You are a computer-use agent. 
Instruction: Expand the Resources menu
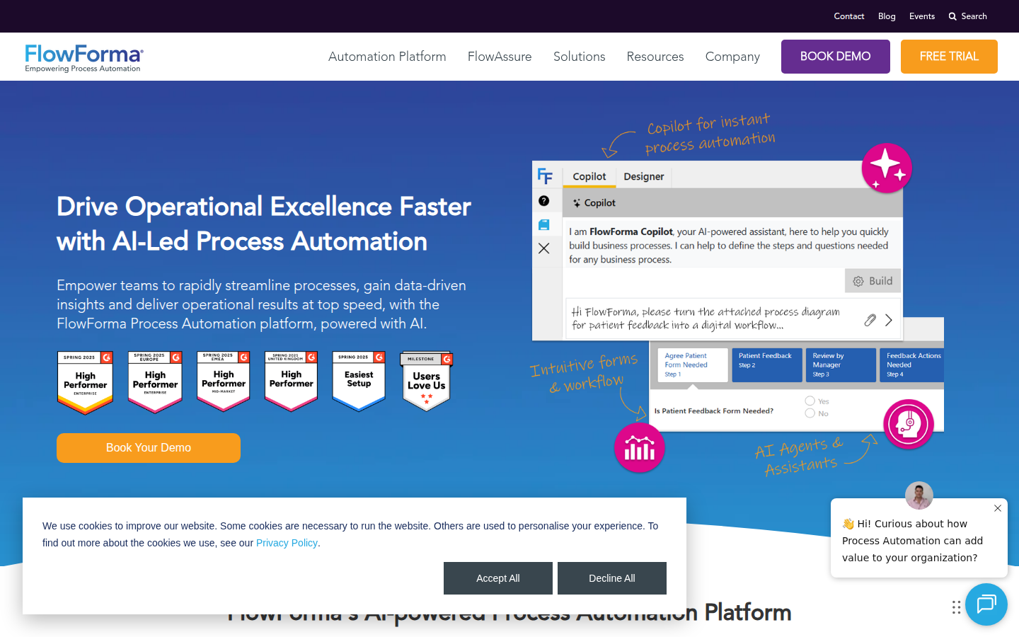tap(655, 57)
